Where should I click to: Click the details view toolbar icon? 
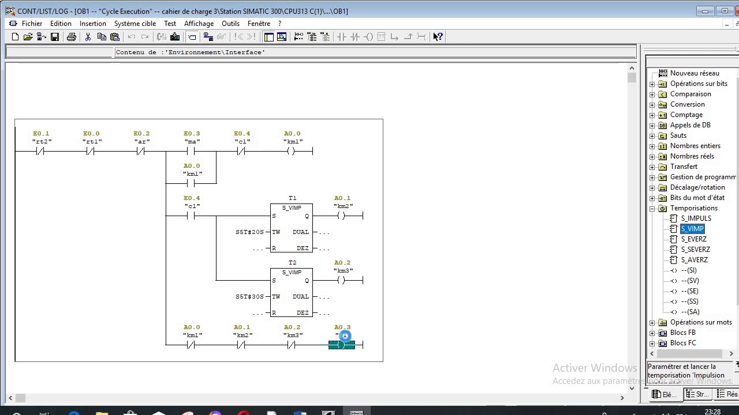point(282,37)
